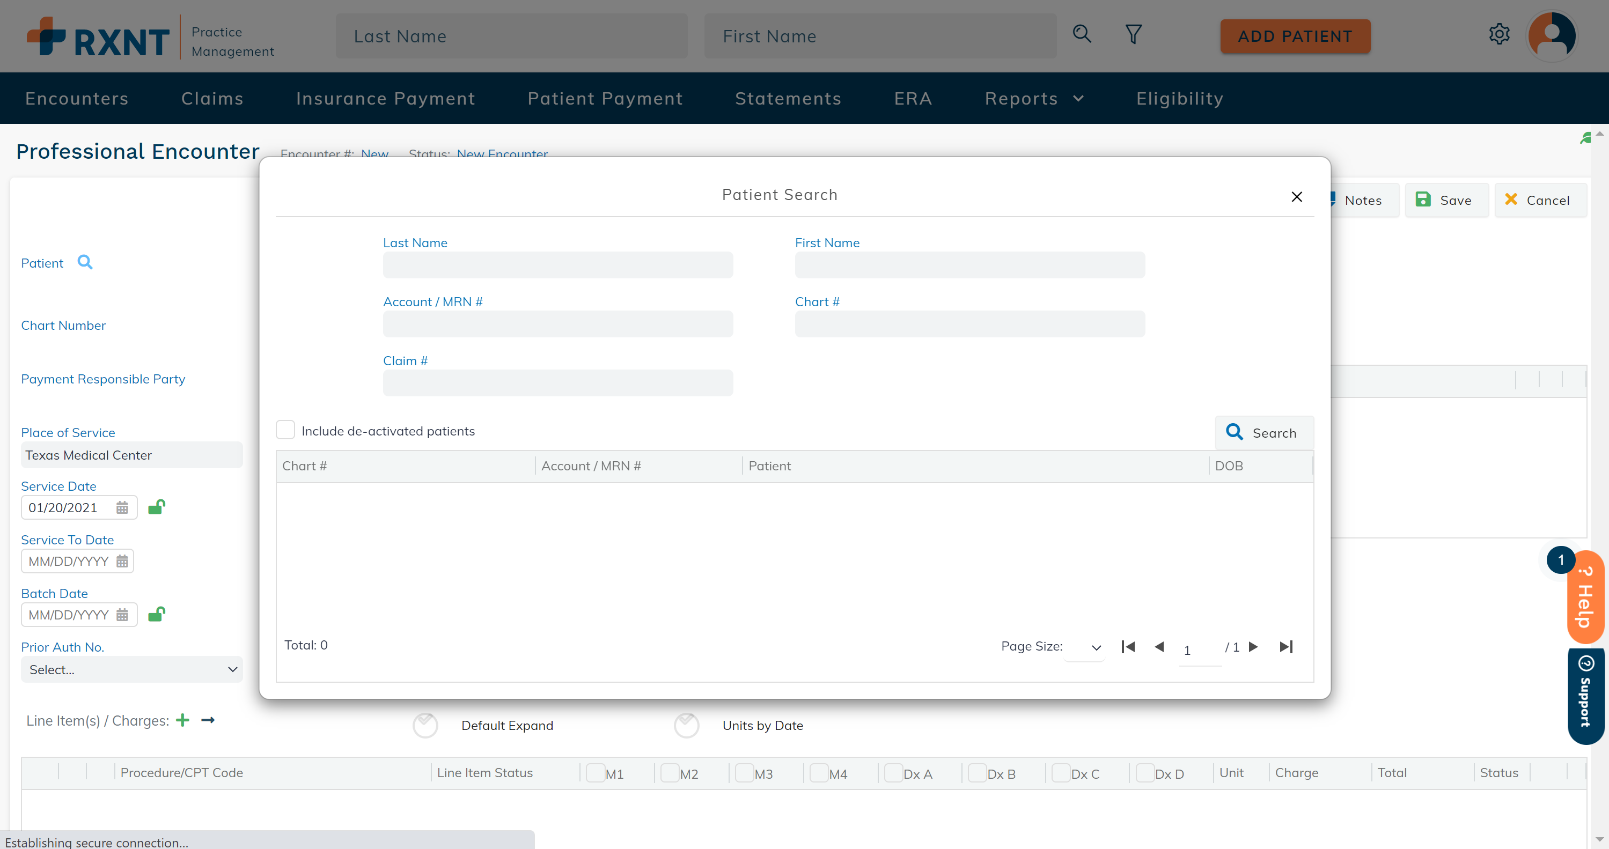Viewport: 1609px width, 849px height.
Task: Add a line item with plus icon
Action: point(182,720)
